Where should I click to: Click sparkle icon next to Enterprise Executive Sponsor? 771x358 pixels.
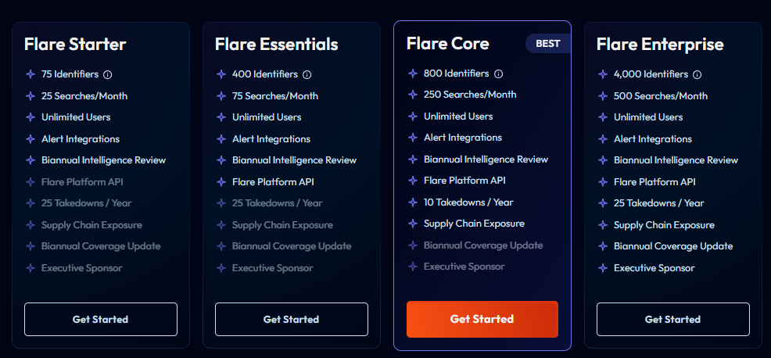point(603,268)
